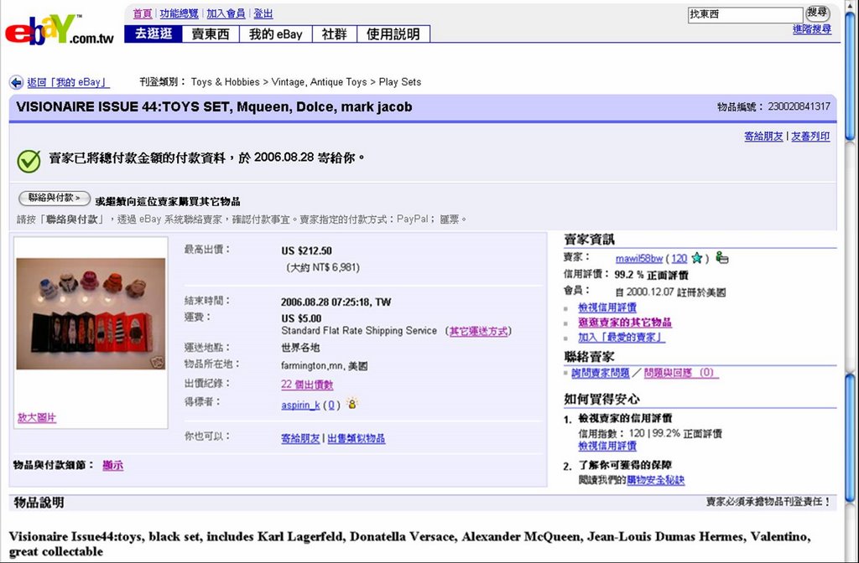Open seller mawil58bw profile link
This screenshot has height=563, width=859.
(x=638, y=258)
